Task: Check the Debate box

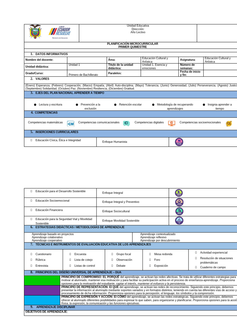Action: (112, 266)
